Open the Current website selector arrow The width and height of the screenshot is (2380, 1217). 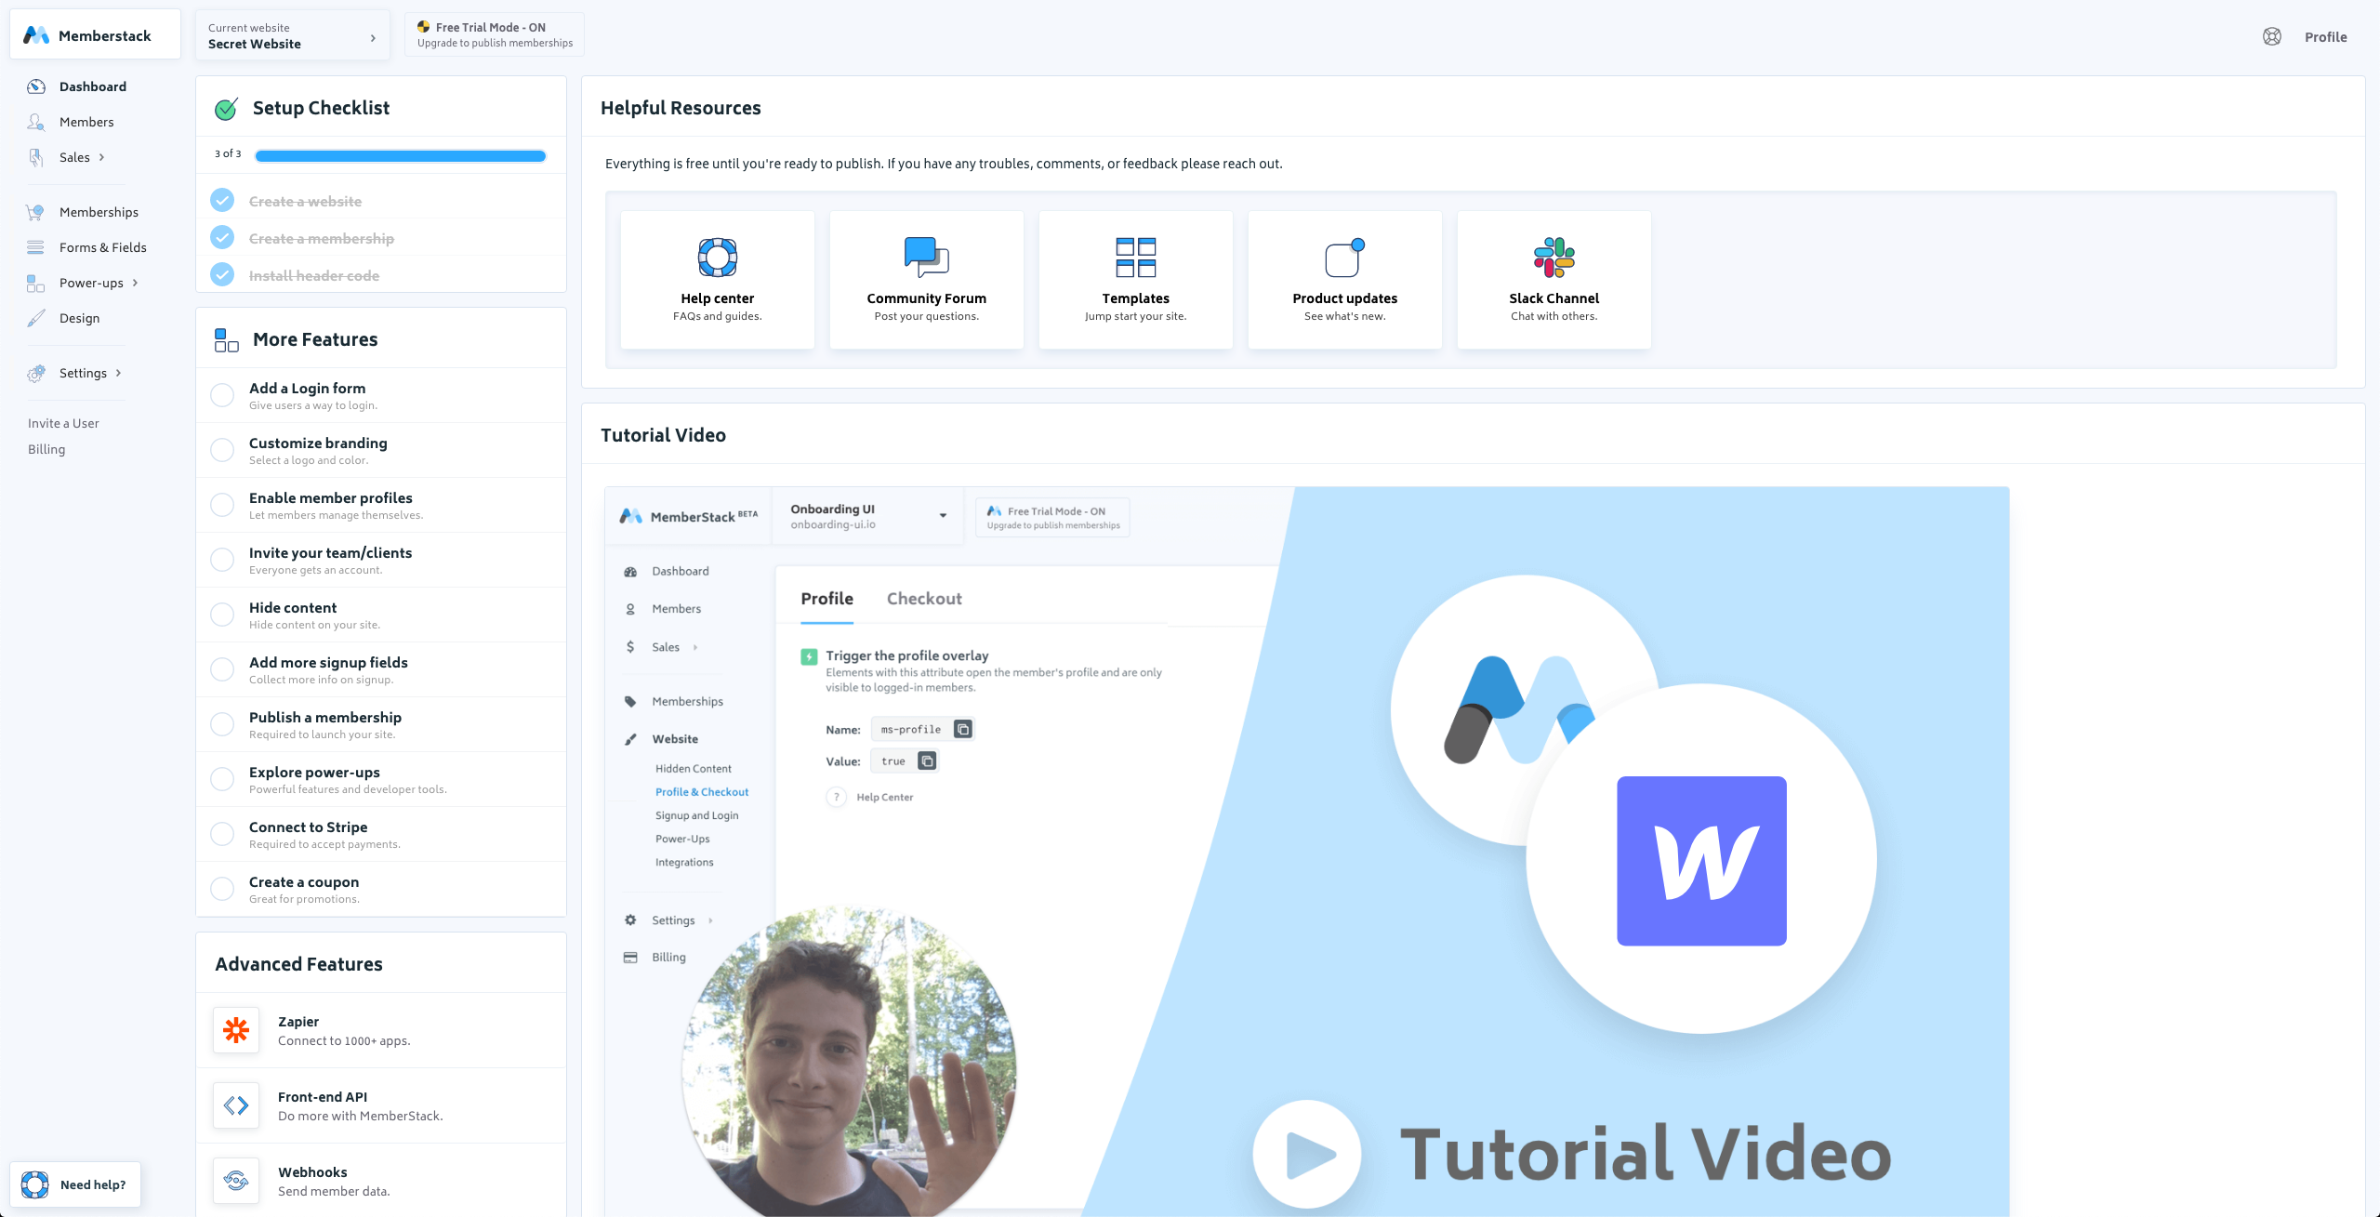tap(374, 38)
